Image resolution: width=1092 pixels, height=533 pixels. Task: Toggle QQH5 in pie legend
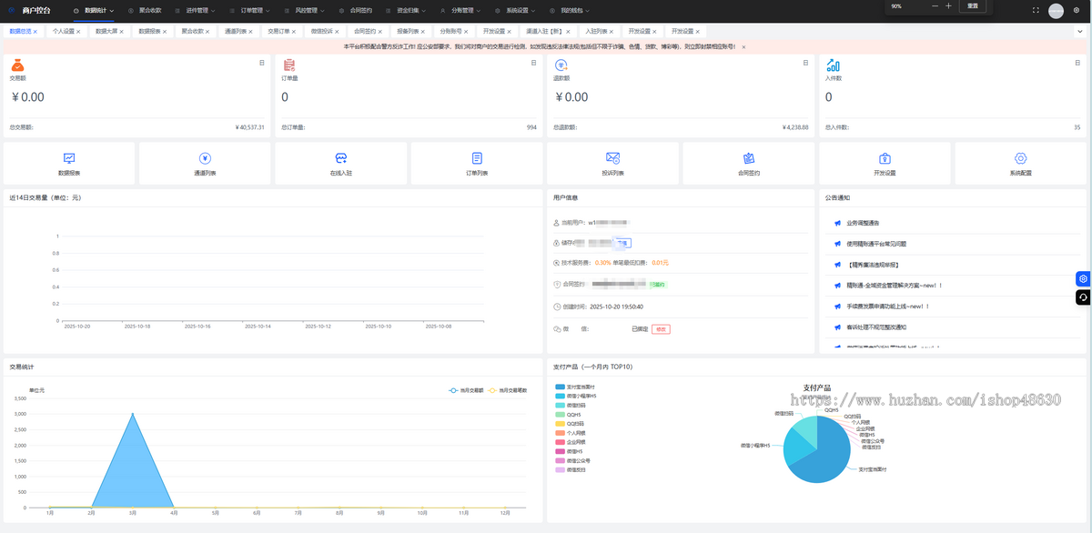[x=568, y=415]
